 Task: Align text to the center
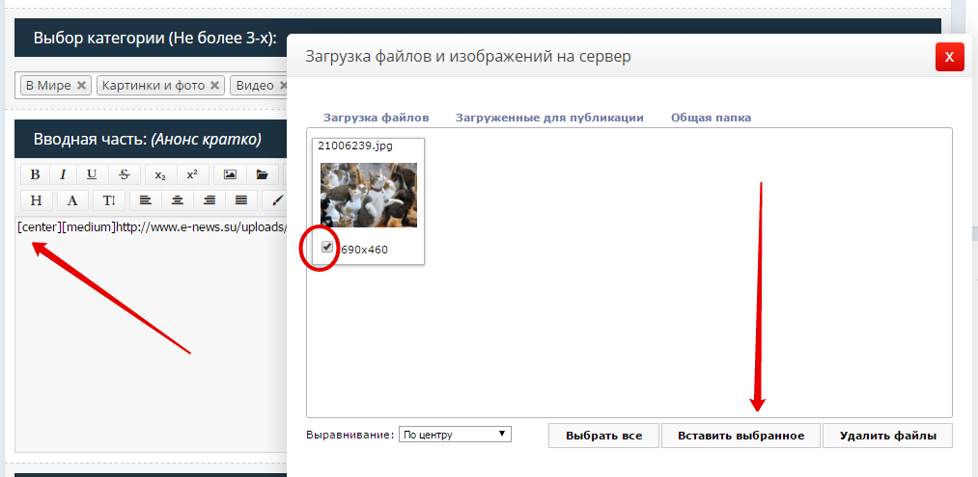click(x=178, y=200)
